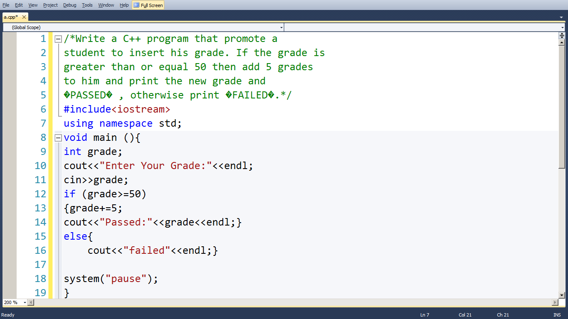This screenshot has width=568, height=319.
Task: Open the Debug menu
Action: point(69,5)
